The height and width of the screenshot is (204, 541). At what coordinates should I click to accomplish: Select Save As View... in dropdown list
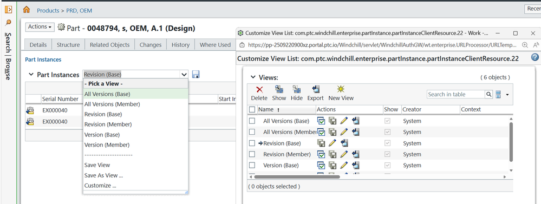[x=135, y=175]
